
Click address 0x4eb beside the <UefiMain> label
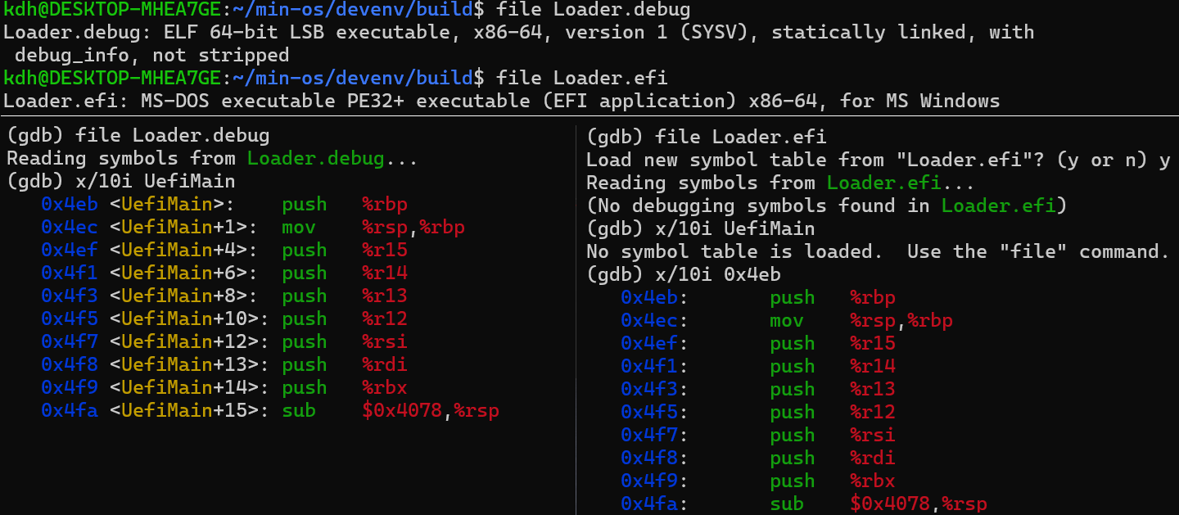coord(69,204)
